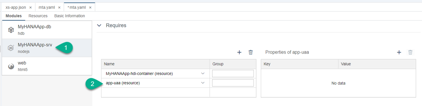Click the Requires section heading
Screen dimensions: 422x106
pos(116,25)
